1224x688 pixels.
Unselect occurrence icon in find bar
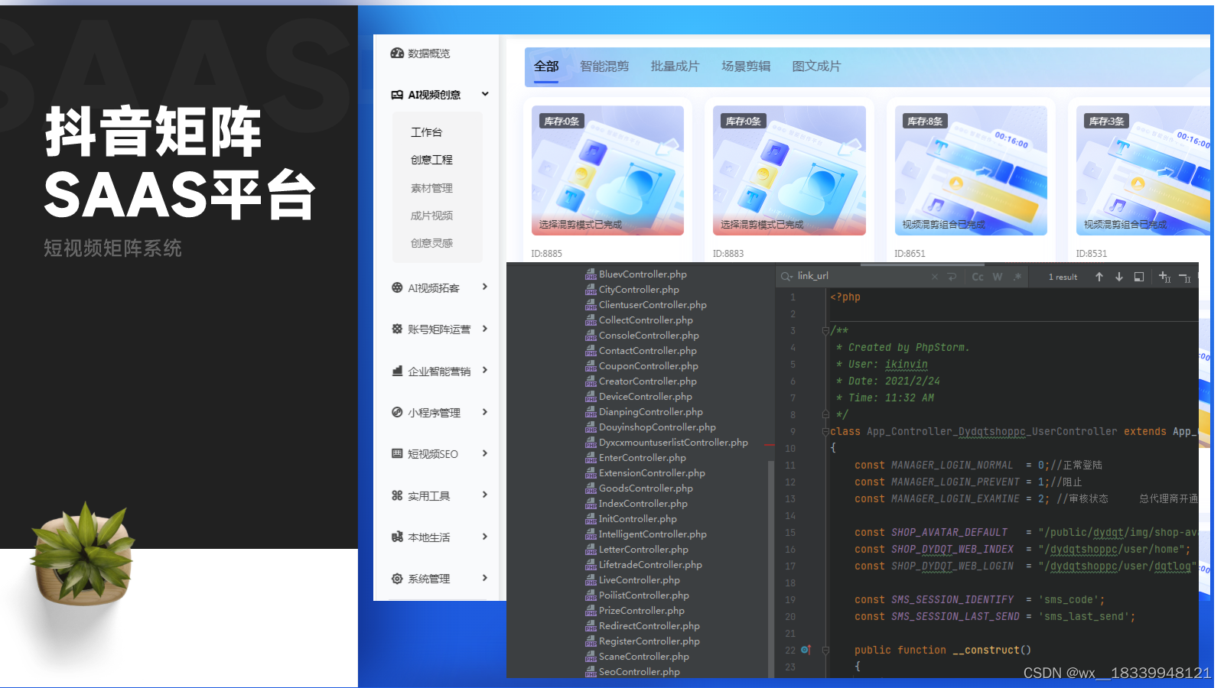[x=1184, y=277]
